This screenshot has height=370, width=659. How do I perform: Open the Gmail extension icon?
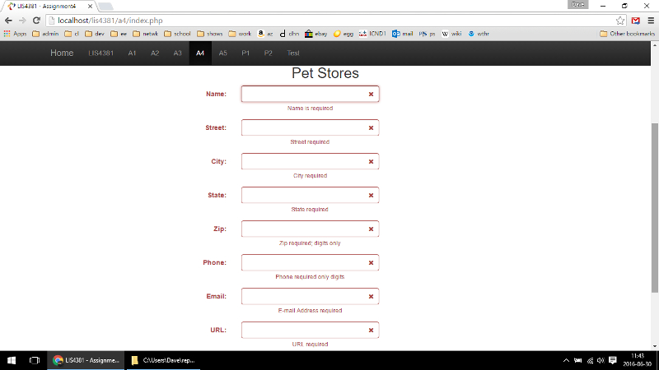pyautogui.click(x=635, y=21)
